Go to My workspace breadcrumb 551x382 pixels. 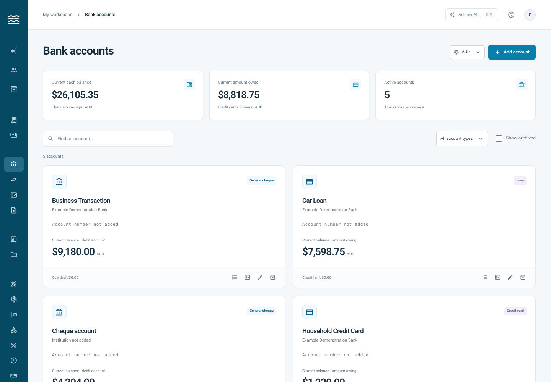[57, 15]
